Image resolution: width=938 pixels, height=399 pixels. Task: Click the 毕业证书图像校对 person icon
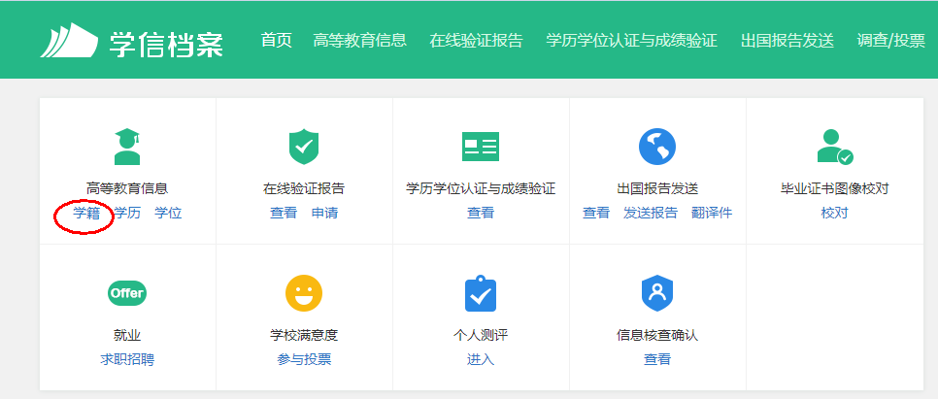tap(834, 147)
